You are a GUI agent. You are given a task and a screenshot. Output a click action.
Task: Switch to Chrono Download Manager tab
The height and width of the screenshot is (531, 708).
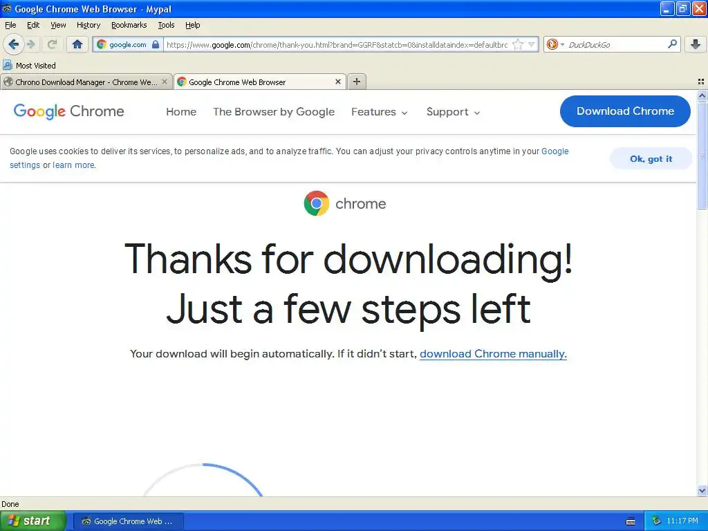click(86, 82)
